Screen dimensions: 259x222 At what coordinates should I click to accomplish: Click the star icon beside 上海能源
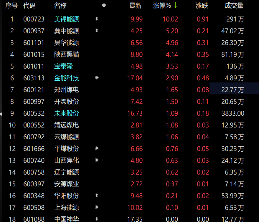pos(97,207)
